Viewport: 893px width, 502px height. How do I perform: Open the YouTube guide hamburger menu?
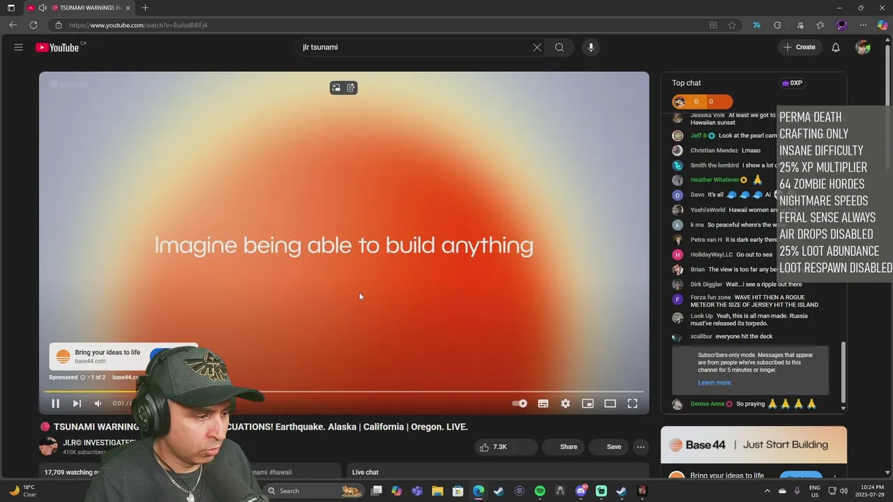tap(19, 47)
